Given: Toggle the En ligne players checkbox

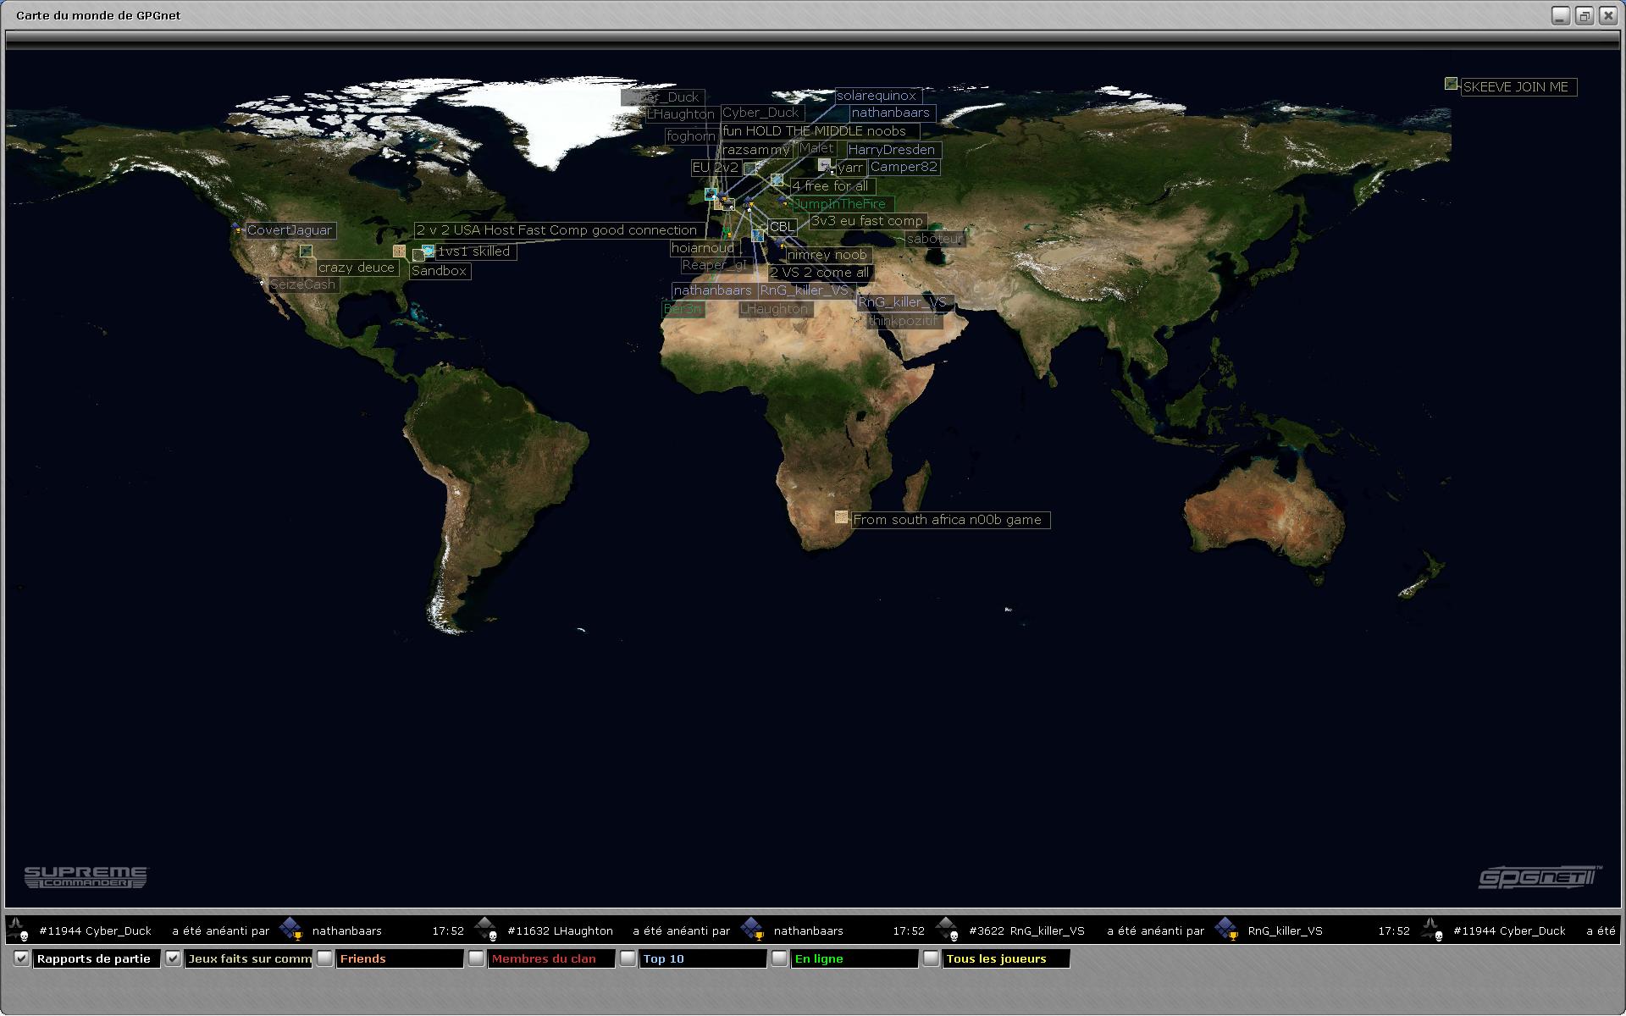Looking at the screenshot, I should click(x=779, y=958).
